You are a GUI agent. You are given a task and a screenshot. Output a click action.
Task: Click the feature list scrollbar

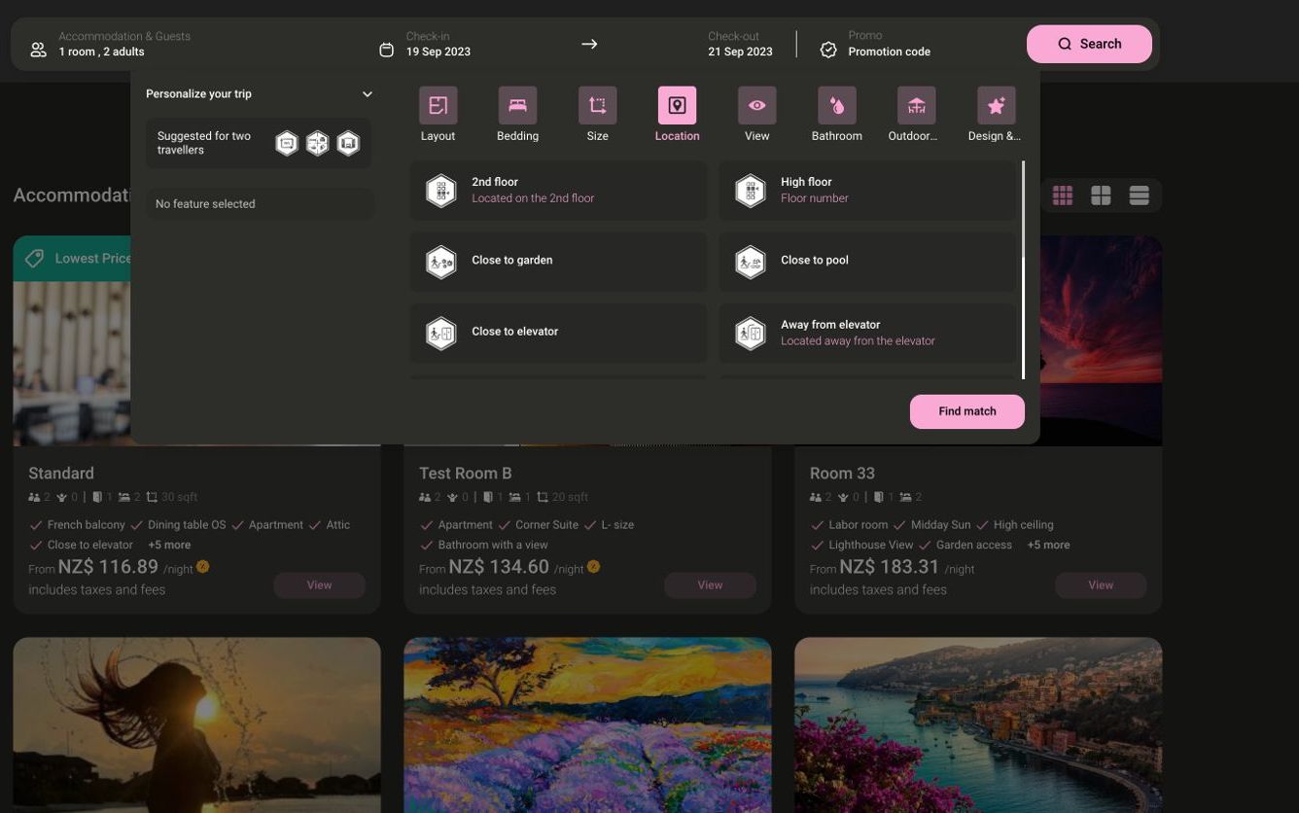pyautogui.click(x=1023, y=270)
